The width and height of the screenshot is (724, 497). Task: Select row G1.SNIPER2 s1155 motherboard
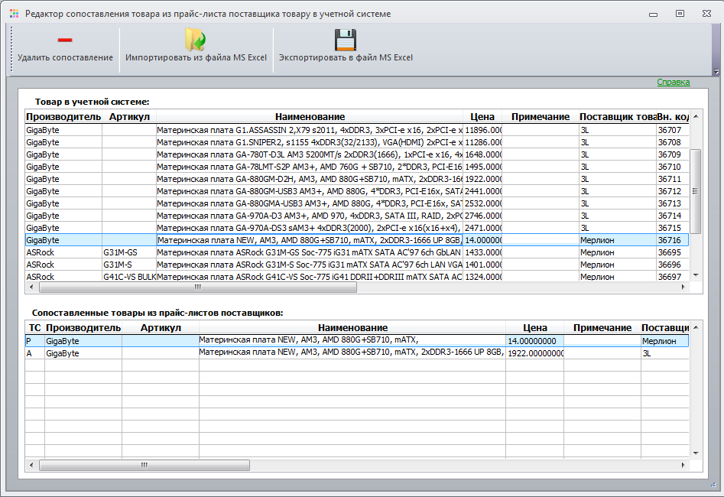coord(356,142)
